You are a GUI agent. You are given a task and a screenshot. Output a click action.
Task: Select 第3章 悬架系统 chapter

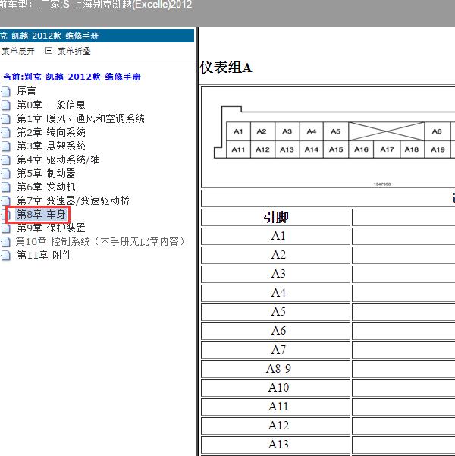[x=51, y=146]
